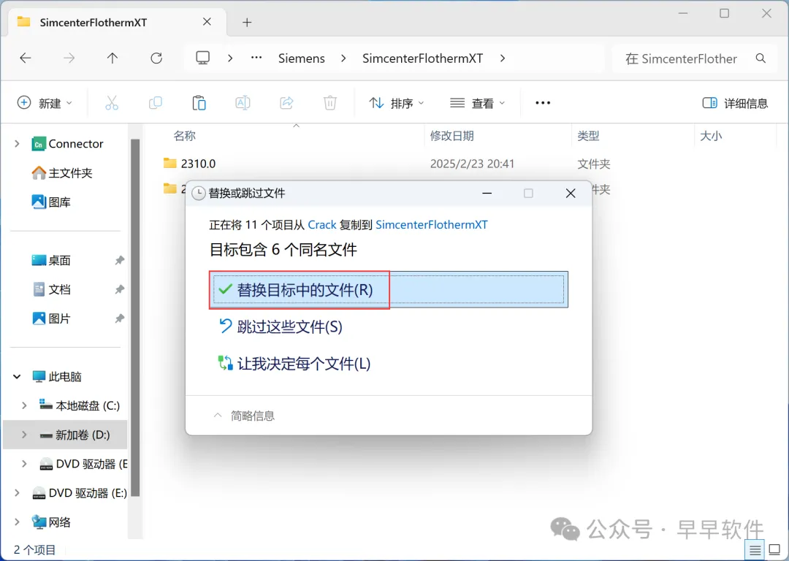Screen dimensions: 789x561
Task: Toggle the 详细信息 details pane
Action: (x=735, y=103)
